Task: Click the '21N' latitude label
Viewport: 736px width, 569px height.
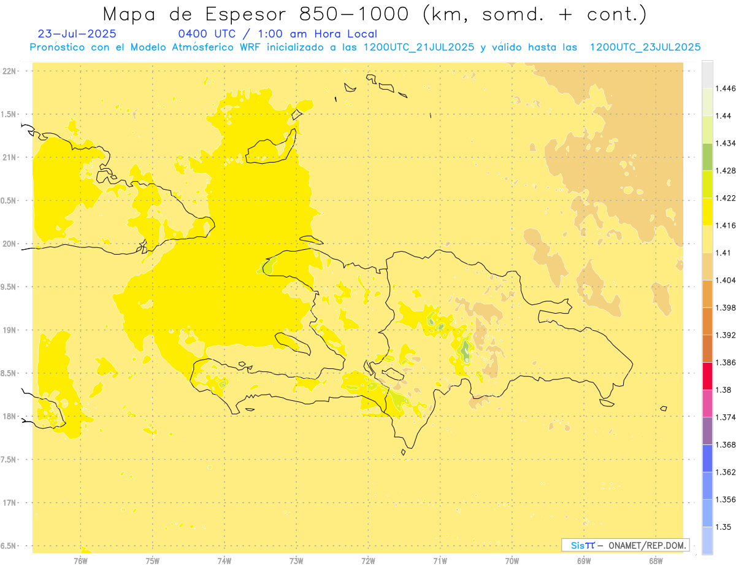Action: [10, 157]
